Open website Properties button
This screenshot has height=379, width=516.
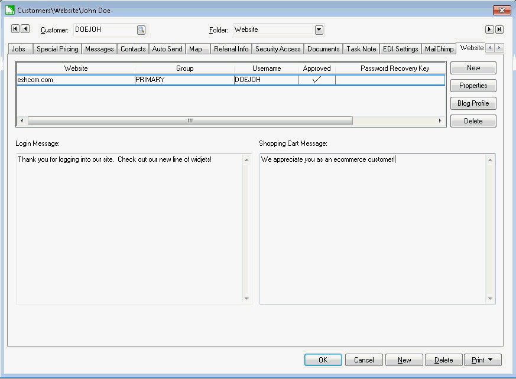pyautogui.click(x=473, y=86)
